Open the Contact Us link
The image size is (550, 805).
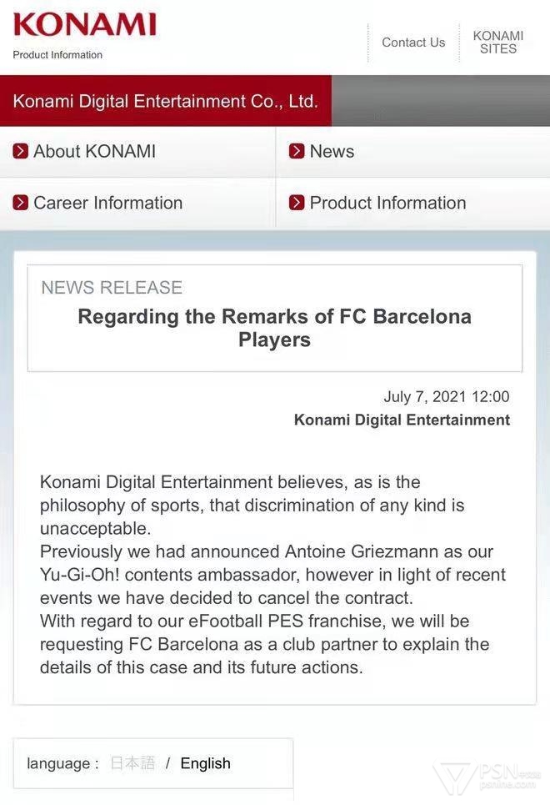(413, 43)
